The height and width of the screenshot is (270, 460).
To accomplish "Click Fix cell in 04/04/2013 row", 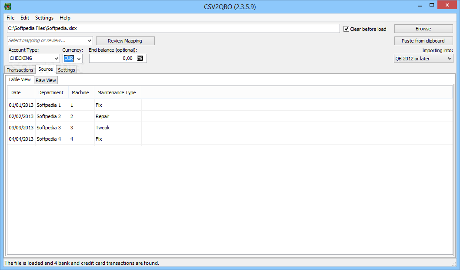I will [118, 139].
